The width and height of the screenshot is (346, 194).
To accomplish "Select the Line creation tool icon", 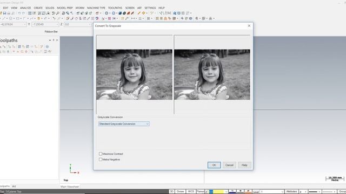I will tap(4, 18).
